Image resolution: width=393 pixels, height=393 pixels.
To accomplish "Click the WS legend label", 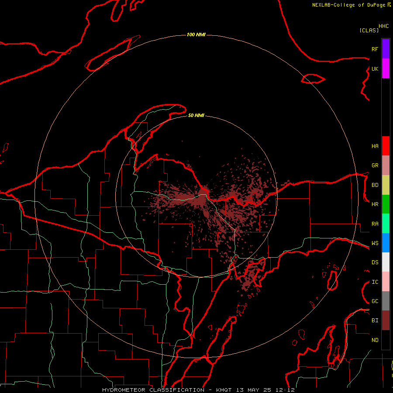I will click(375, 243).
